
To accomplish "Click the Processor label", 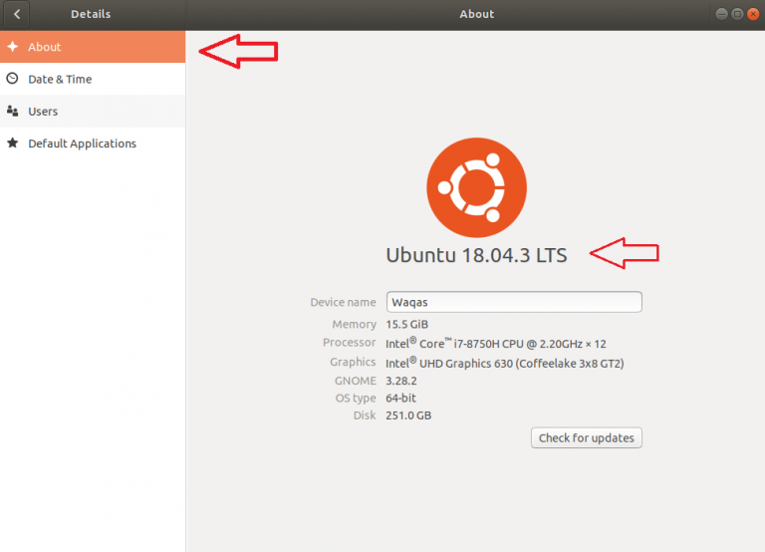I will (350, 342).
